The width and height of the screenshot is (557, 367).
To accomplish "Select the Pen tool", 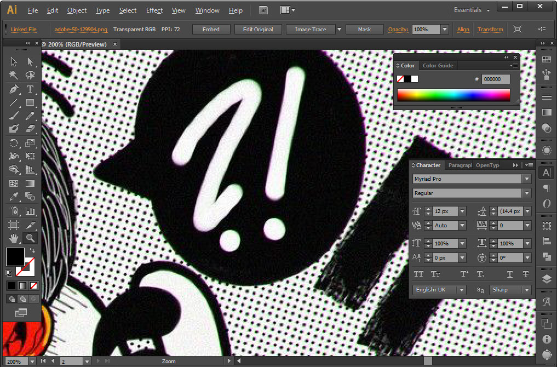I will pos(14,89).
